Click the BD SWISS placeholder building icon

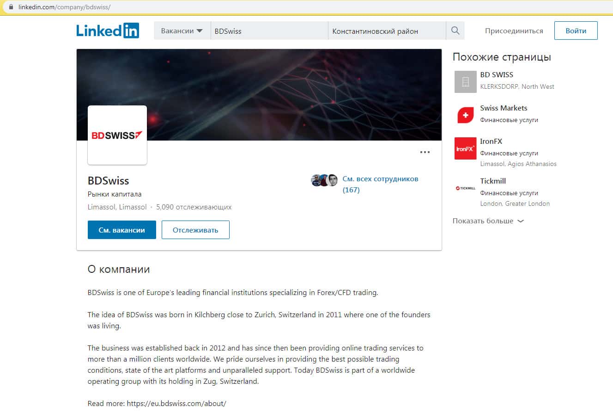point(465,82)
